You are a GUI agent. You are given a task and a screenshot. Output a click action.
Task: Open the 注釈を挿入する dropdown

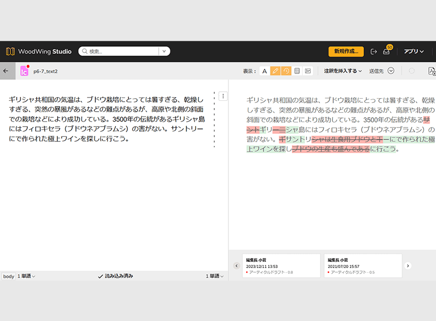click(x=343, y=71)
